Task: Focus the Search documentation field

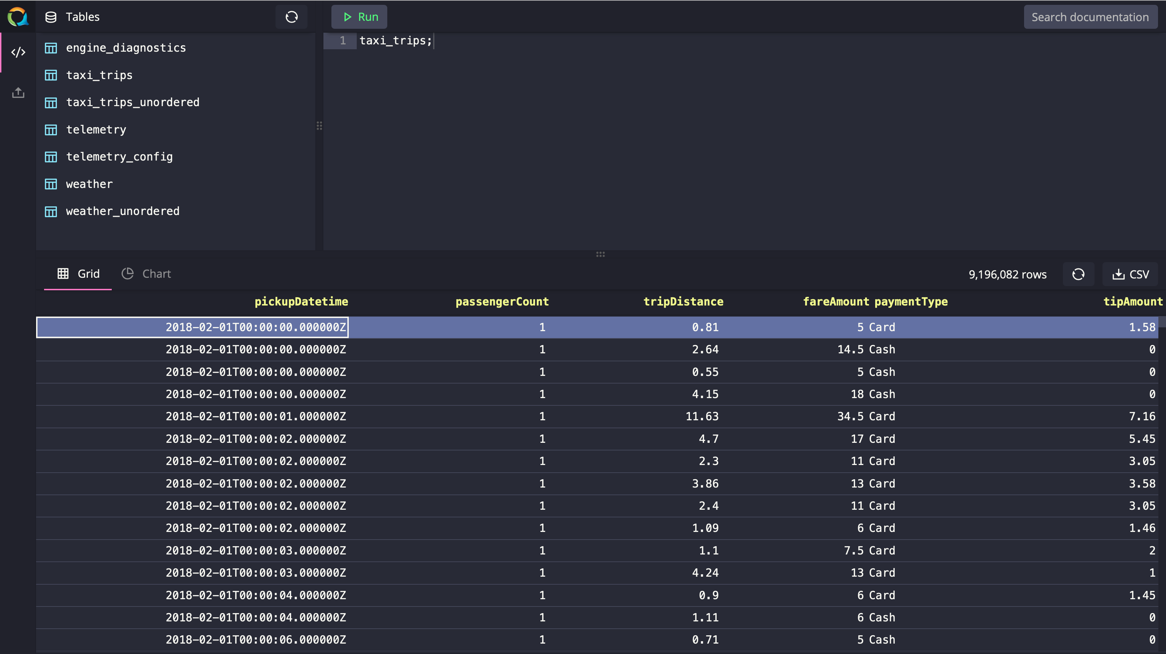Action: (x=1090, y=17)
